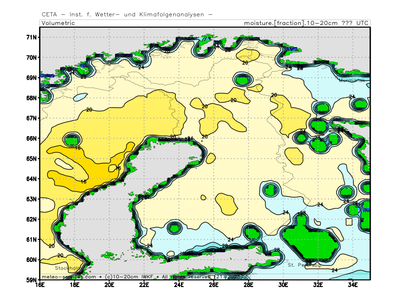Image resolution: width=410 pixels, height=307 pixels.
Task: Click the meteo-services.com copyright footer text
Action: point(142,277)
